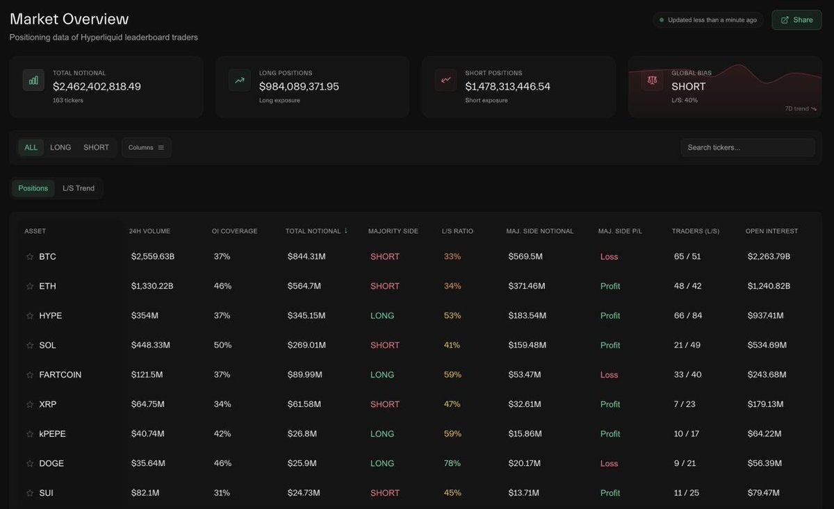Click kPEPE total notional $26.8M

pos(302,434)
